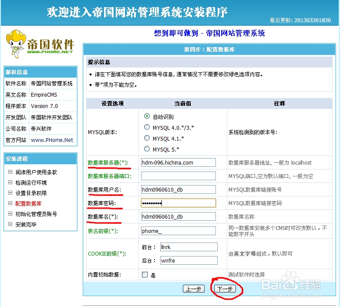Click the Version 7.0 cell
340x307 pixels.
[x=53, y=106]
